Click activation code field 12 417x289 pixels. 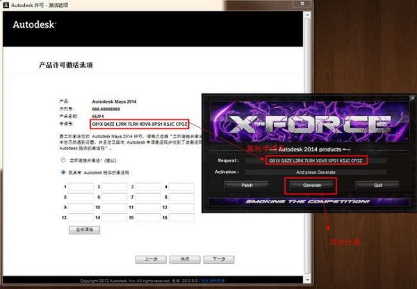coord(181,208)
